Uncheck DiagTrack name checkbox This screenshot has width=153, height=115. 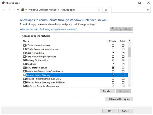coord(25,64)
